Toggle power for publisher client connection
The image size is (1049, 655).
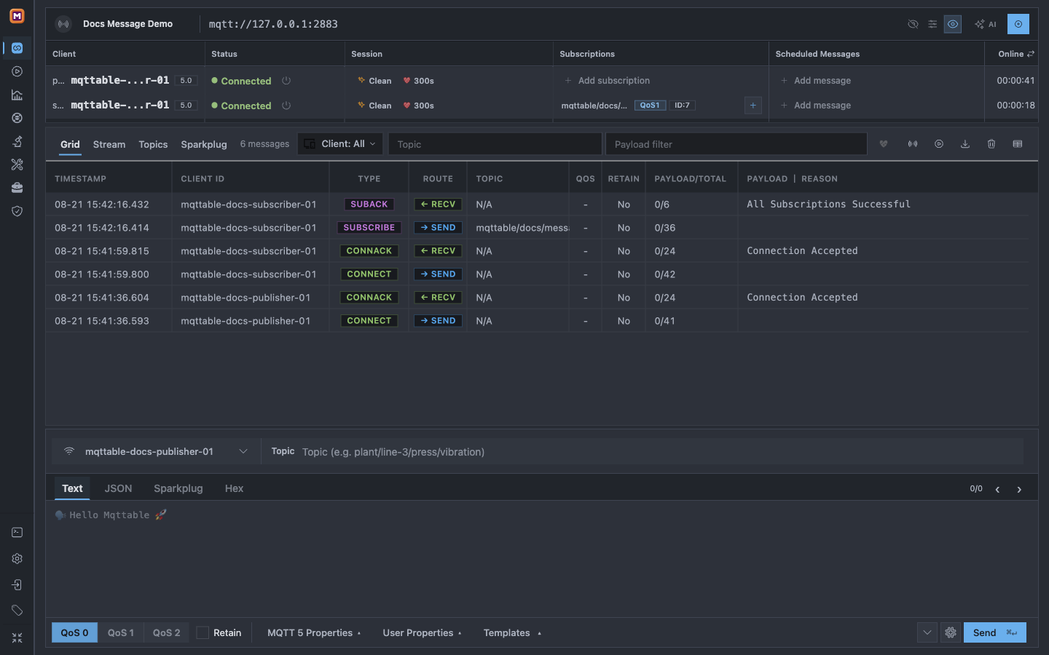tap(286, 81)
